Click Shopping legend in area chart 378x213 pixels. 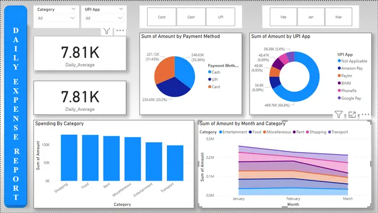(x=316, y=132)
